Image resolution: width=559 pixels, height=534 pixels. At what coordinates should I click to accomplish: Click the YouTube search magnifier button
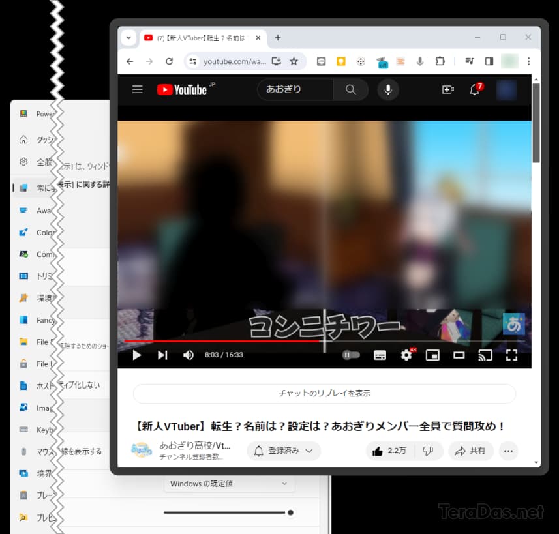[350, 89]
